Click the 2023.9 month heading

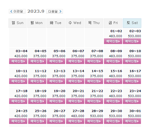pyautogui.click(x=36, y=11)
